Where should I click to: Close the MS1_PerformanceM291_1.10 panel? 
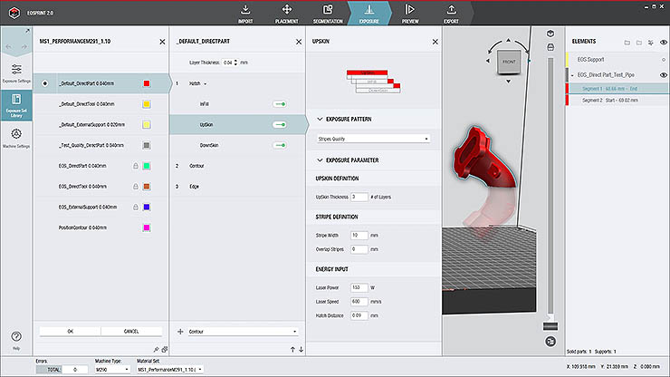click(x=162, y=42)
